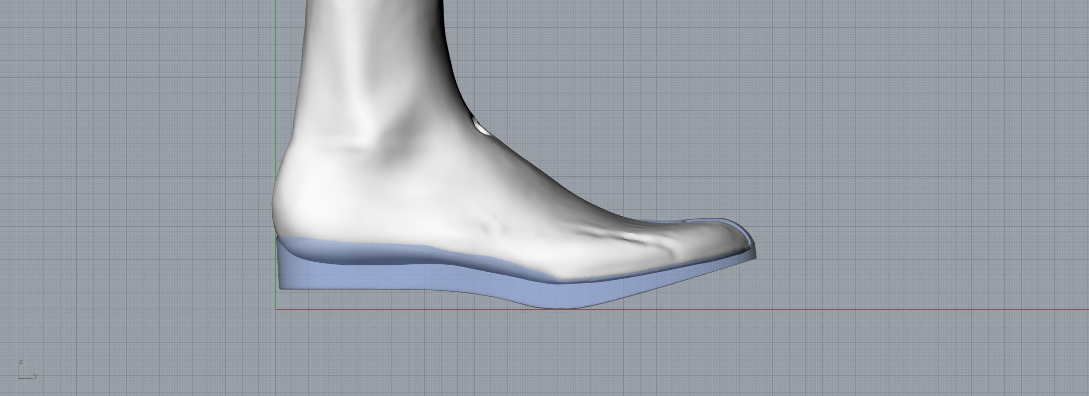Click the z label on the axis icon

pyautogui.click(x=21, y=362)
